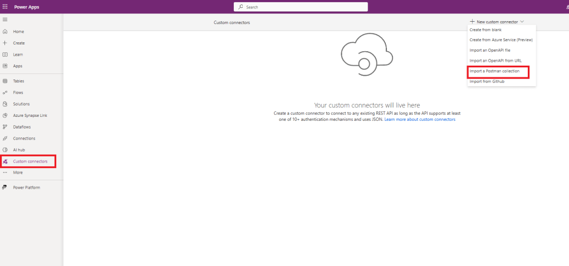The height and width of the screenshot is (266, 569).
Task: Click the Power Platform icon
Action: click(5, 188)
